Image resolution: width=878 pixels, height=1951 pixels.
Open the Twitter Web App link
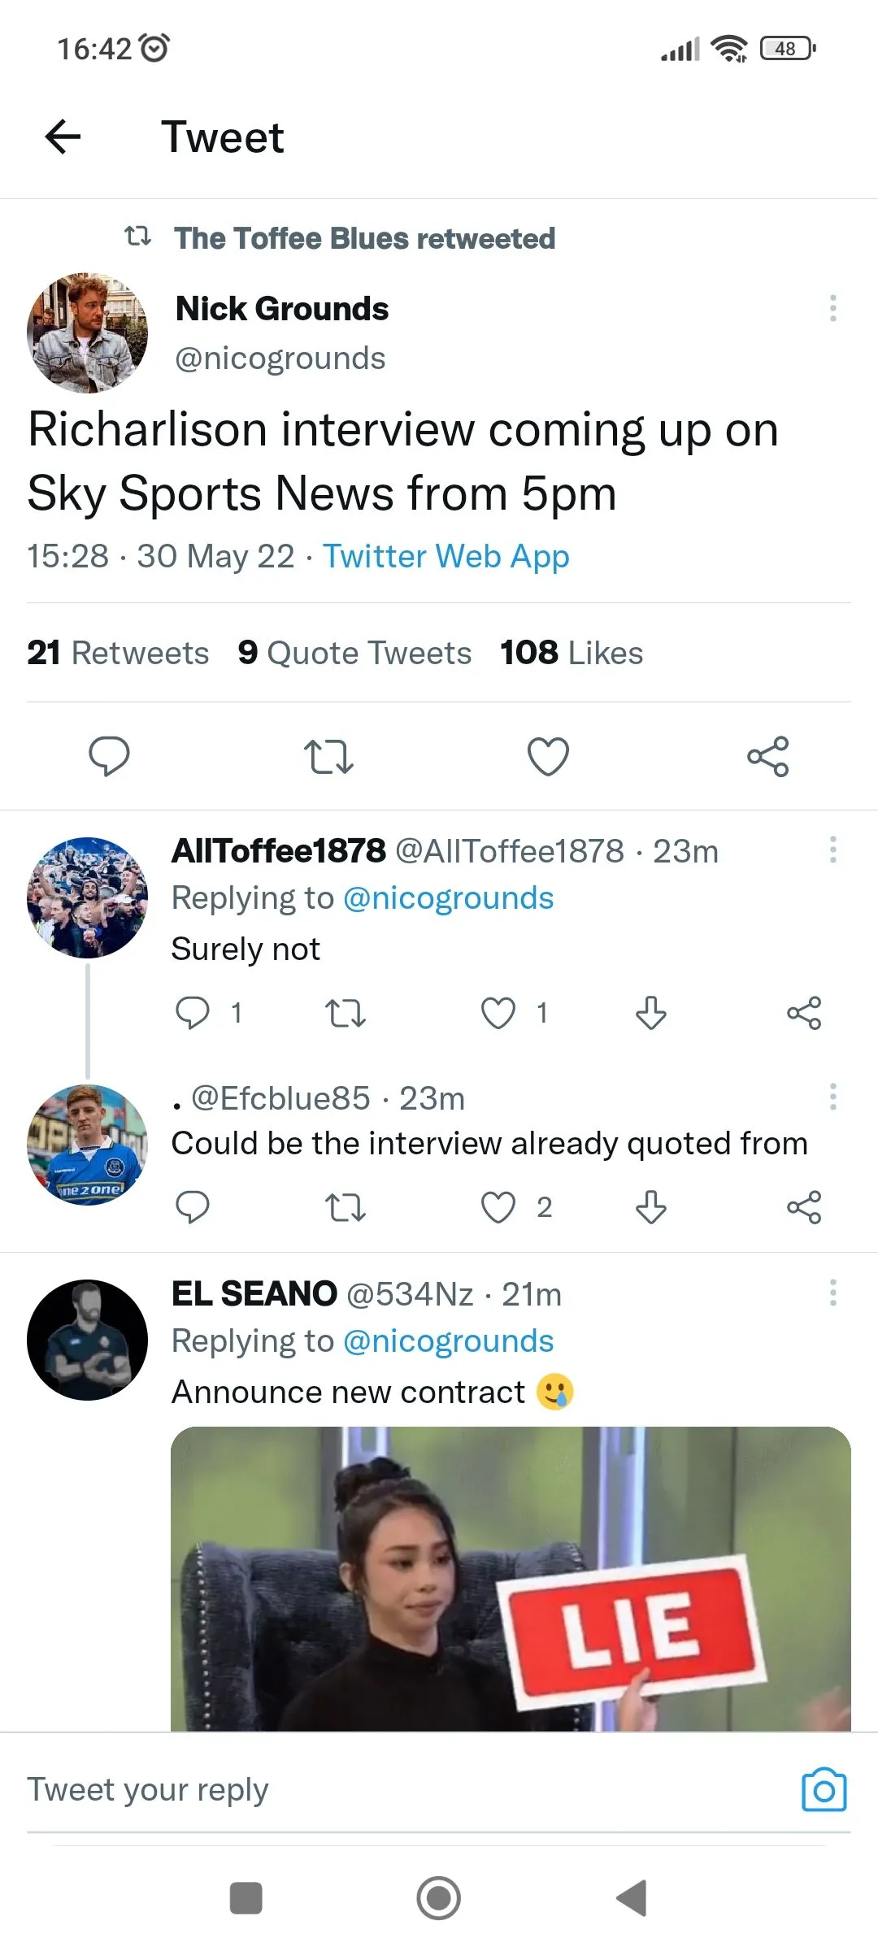click(x=446, y=557)
